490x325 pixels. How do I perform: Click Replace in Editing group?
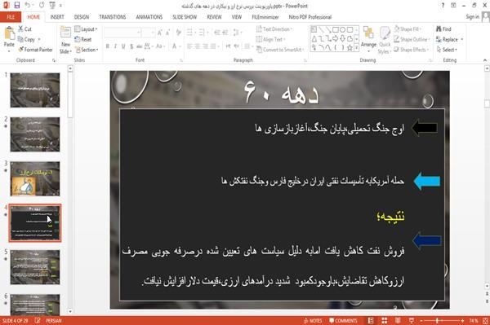[x=449, y=39]
